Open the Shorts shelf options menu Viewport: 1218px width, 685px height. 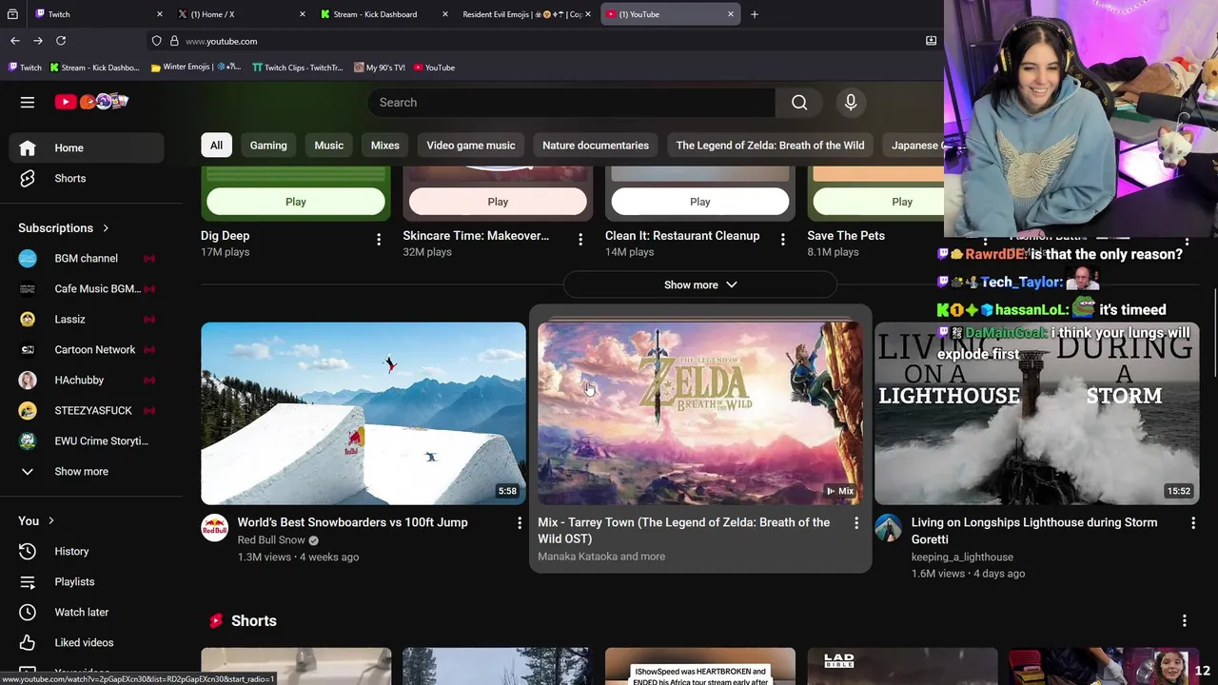click(x=1185, y=620)
